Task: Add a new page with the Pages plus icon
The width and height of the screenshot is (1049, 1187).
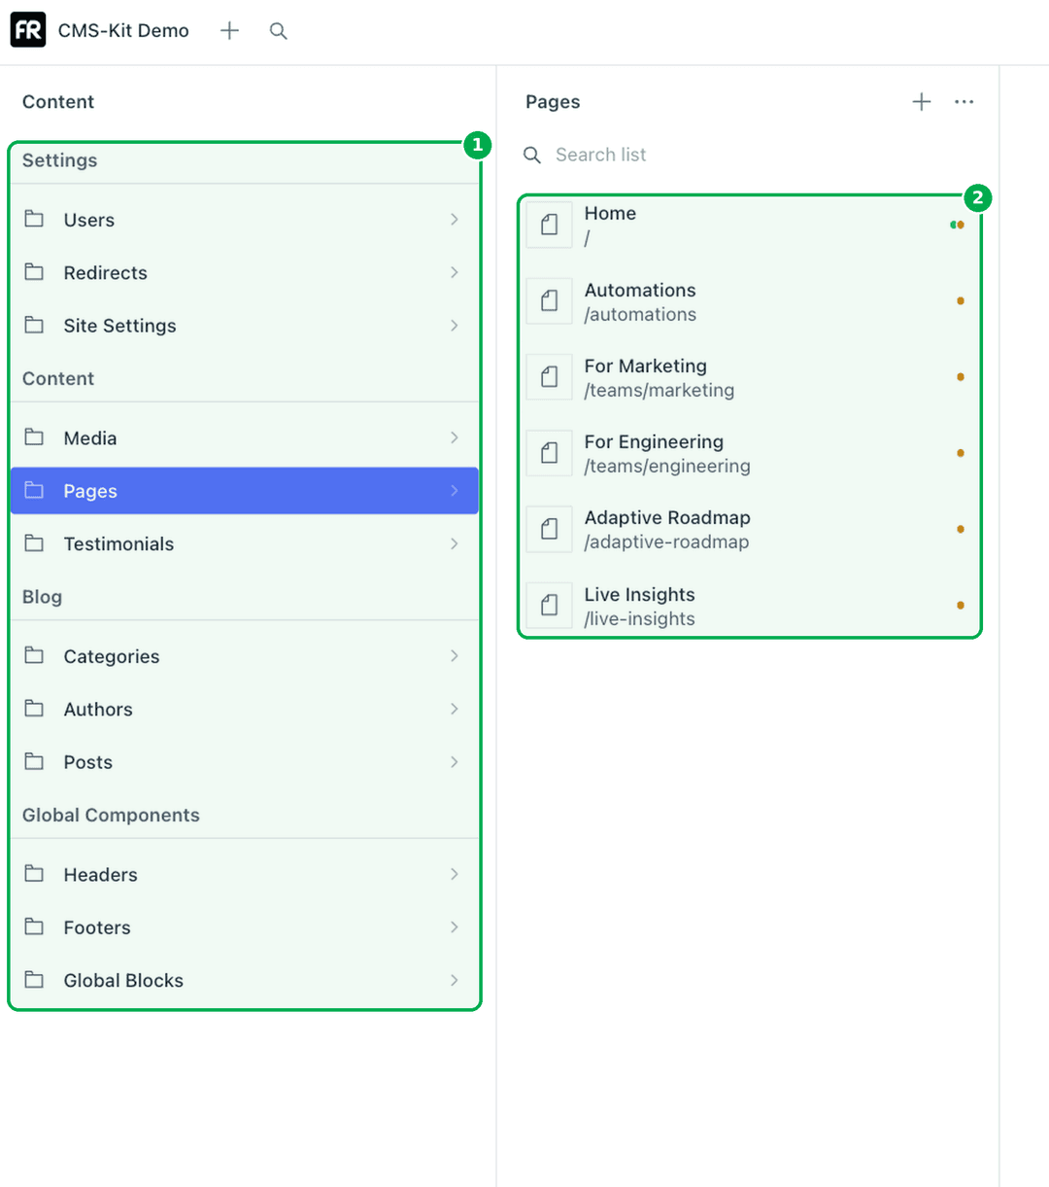Action: [x=922, y=102]
